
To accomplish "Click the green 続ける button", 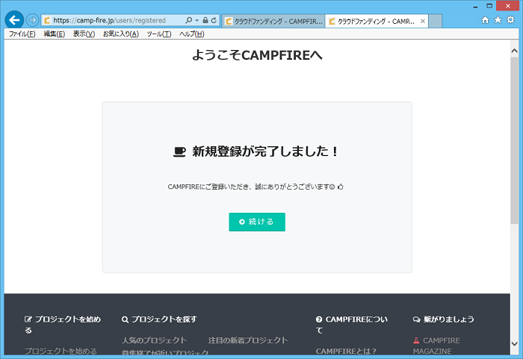I will click(257, 222).
